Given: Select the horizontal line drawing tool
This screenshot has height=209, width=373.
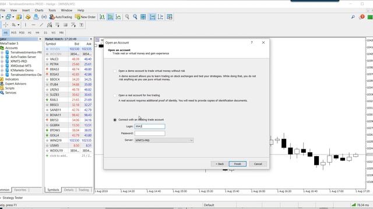Looking at the screenshot, I should 33,25.
